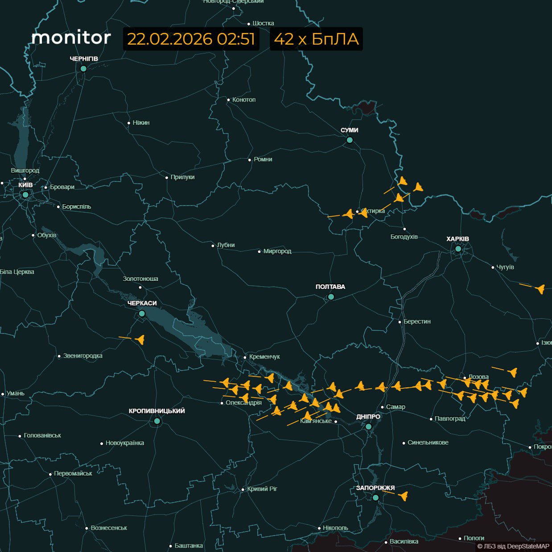Select the drone icon east of Запоріжжя
The image size is (552, 552).
[x=404, y=496]
